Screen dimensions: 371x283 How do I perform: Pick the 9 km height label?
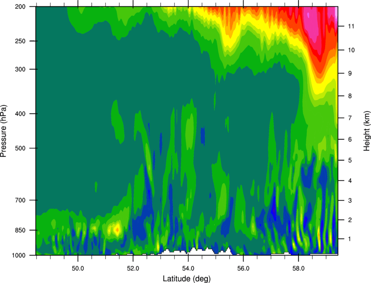[x=350, y=74]
